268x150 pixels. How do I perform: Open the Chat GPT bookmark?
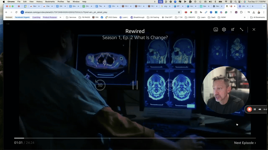pos(167,17)
